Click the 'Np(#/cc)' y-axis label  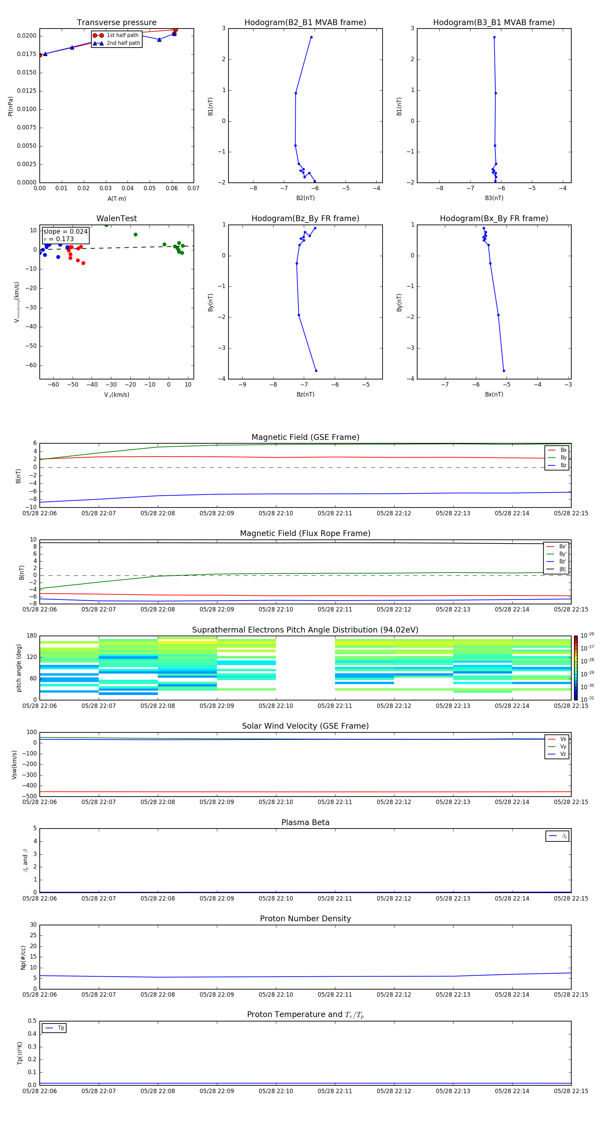pos(23,957)
